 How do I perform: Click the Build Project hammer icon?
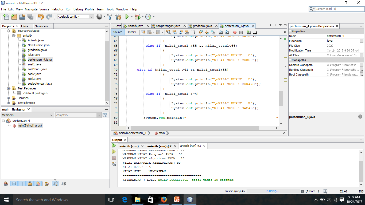110,17
